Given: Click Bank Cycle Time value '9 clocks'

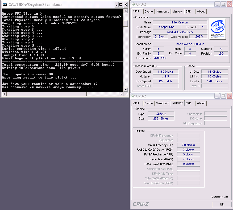Looking at the screenshot, I should click(x=188, y=164).
